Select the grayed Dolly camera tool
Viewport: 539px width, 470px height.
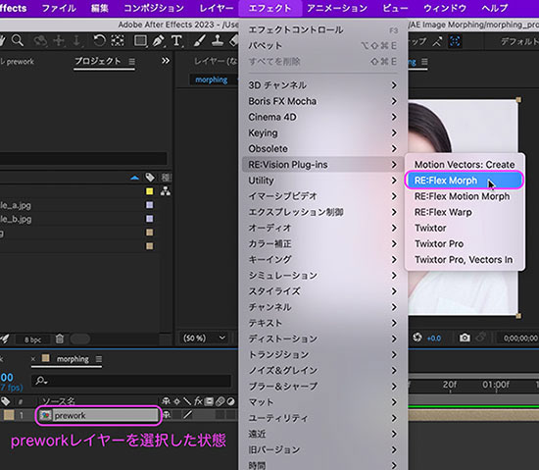[x=76, y=41]
